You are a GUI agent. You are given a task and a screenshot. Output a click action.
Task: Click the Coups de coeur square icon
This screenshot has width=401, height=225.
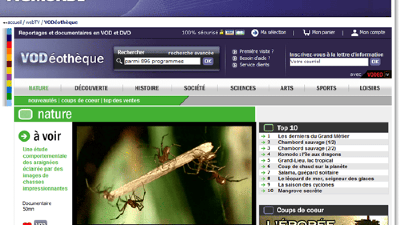coord(268,210)
